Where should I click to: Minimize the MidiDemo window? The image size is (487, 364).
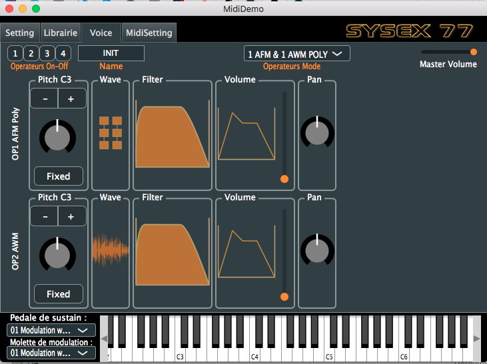pyautogui.click(x=23, y=9)
